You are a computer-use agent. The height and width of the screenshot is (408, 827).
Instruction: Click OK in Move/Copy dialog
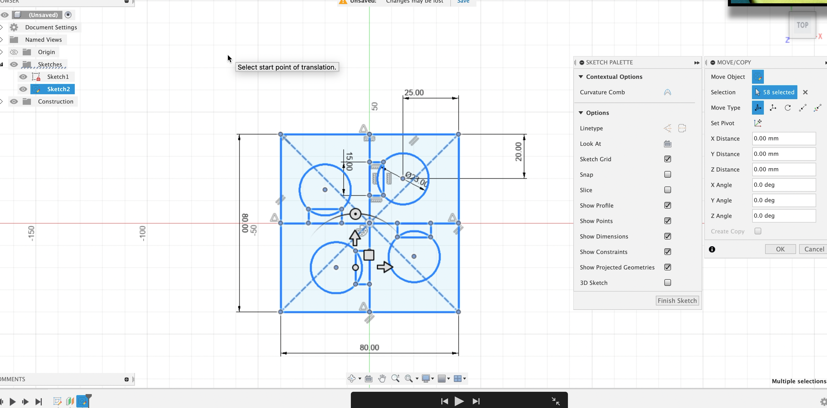(780, 249)
